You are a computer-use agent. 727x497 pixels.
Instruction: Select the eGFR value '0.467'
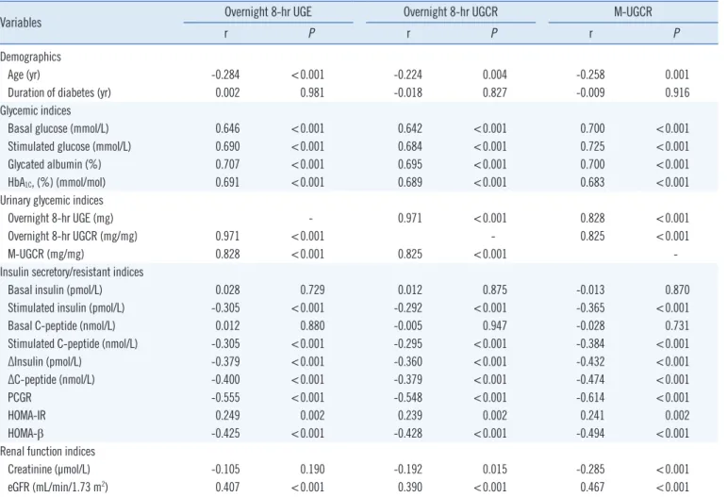point(592,488)
